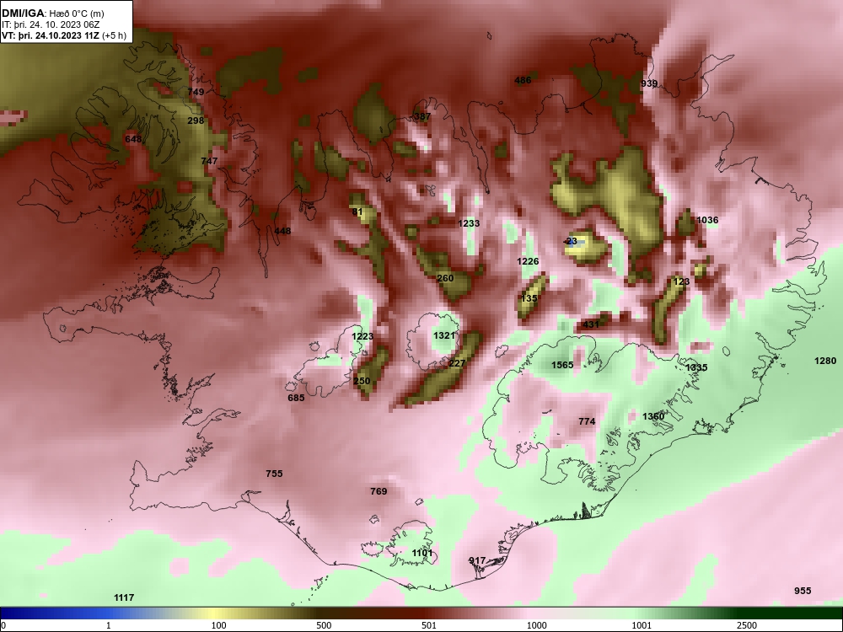Click the 260 value
Image resolution: width=843 pixels, height=632 pixels.
coord(445,278)
